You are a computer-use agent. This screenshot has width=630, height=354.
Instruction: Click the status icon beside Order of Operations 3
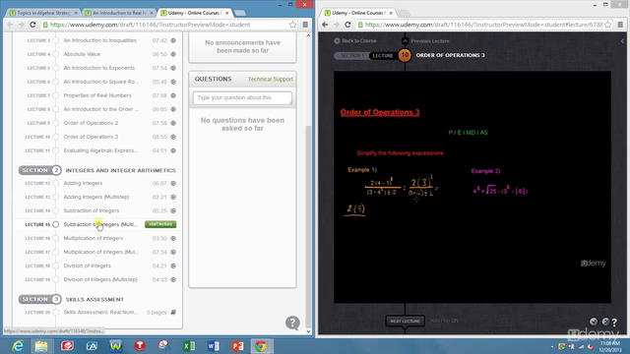pyautogui.click(x=173, y=137)
